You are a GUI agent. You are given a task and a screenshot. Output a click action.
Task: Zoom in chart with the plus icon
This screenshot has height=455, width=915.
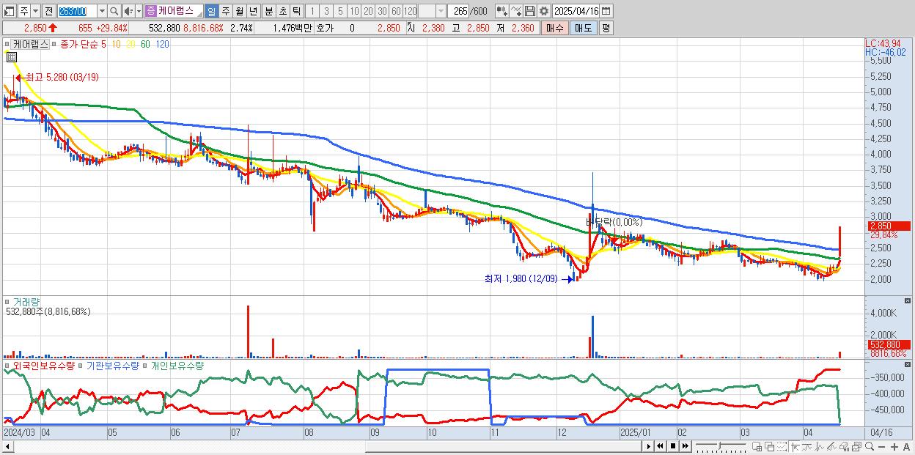tap(894, 446)
